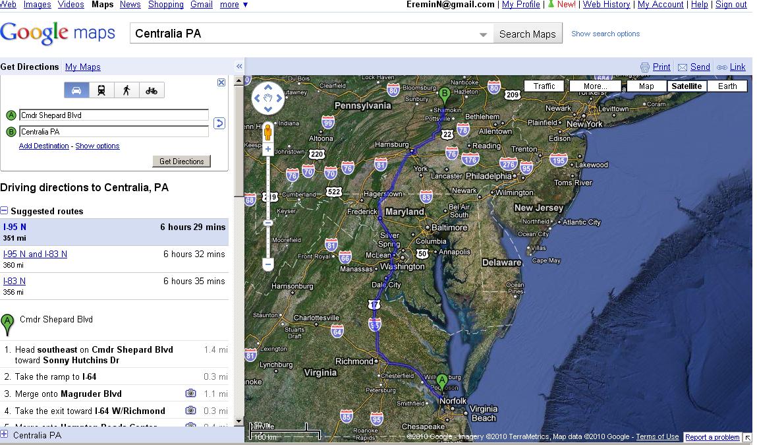Screen dimensions: 757x445
Task: Click the left panel scrollbar thumb
Action: (239, 141)
